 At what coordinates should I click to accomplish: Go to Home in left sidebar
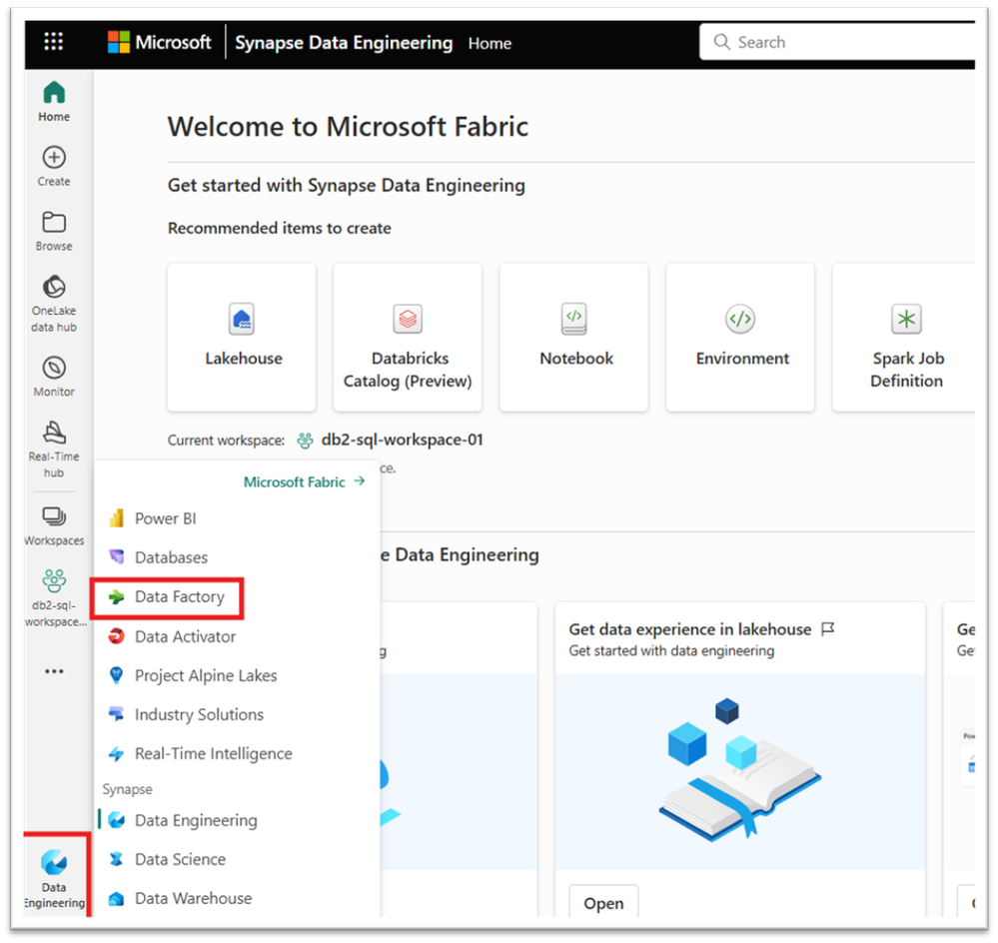(54, 102)
